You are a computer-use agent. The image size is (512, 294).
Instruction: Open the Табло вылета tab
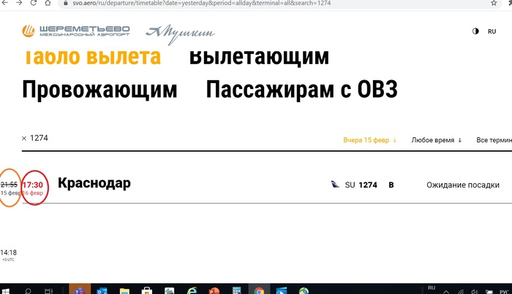pos(93,57)
